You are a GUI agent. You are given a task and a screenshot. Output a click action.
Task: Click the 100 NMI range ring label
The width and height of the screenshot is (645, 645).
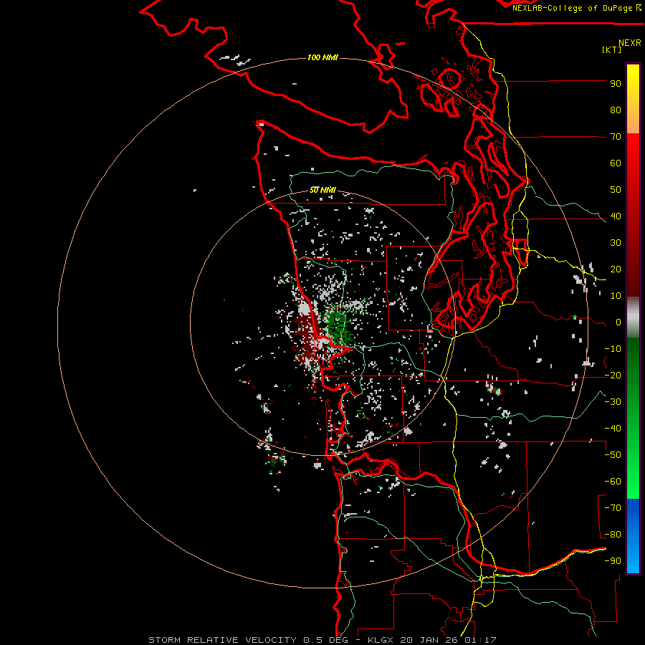pyautogui.click(x=322, y=57)
